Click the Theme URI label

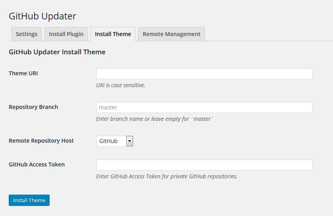pos(23,73)
